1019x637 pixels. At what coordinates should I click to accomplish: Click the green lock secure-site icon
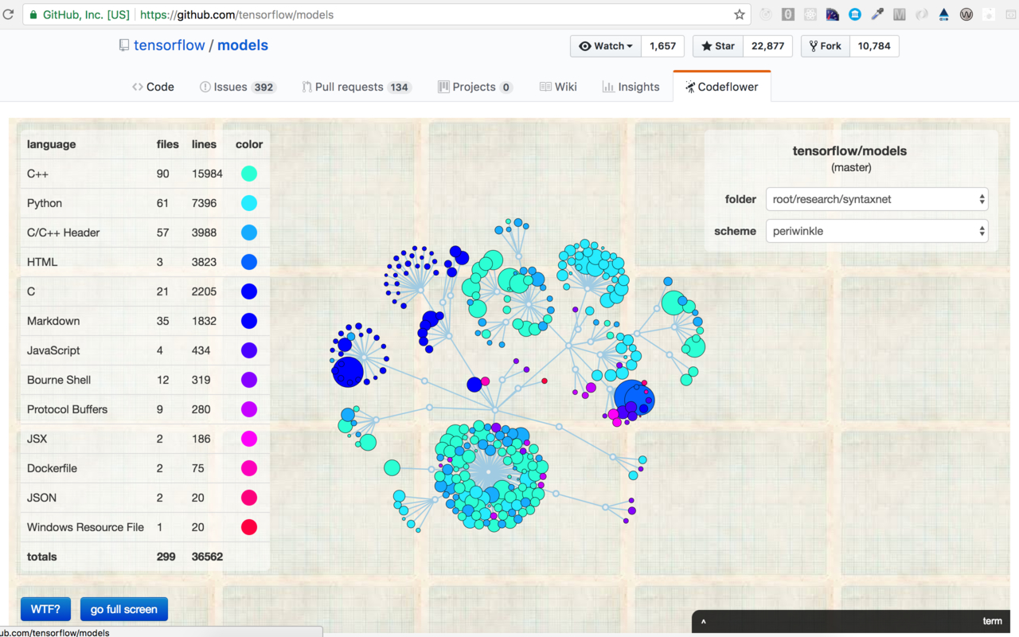33,14
